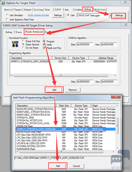Select STM32H7x_2048 row
This screenshot has height=172, width=132.
pyautogui.click(x=66, y=118)
